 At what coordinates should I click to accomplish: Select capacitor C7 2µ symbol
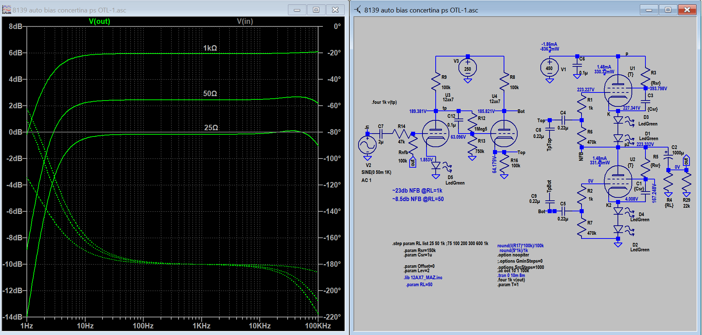[x=381, y=134]
